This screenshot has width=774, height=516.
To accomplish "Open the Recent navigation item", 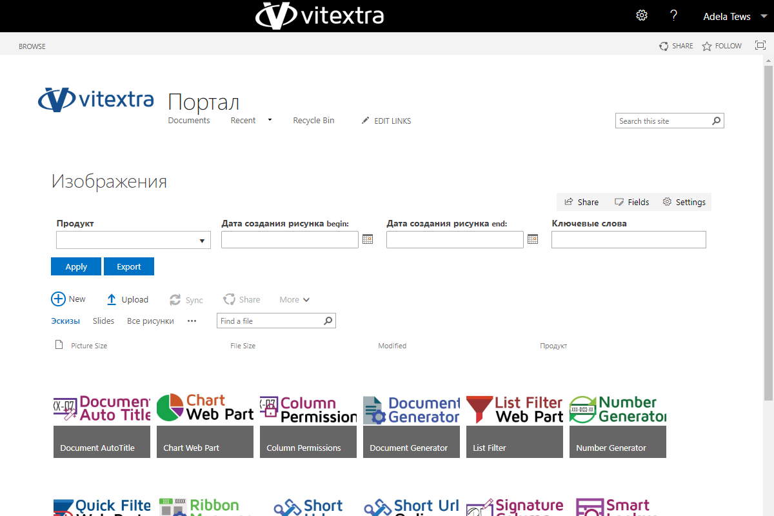I will tap(243, 121).
